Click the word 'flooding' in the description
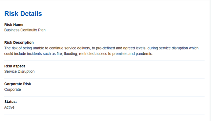211x121 pixels. pyautogui.click(x=71, y=54)
